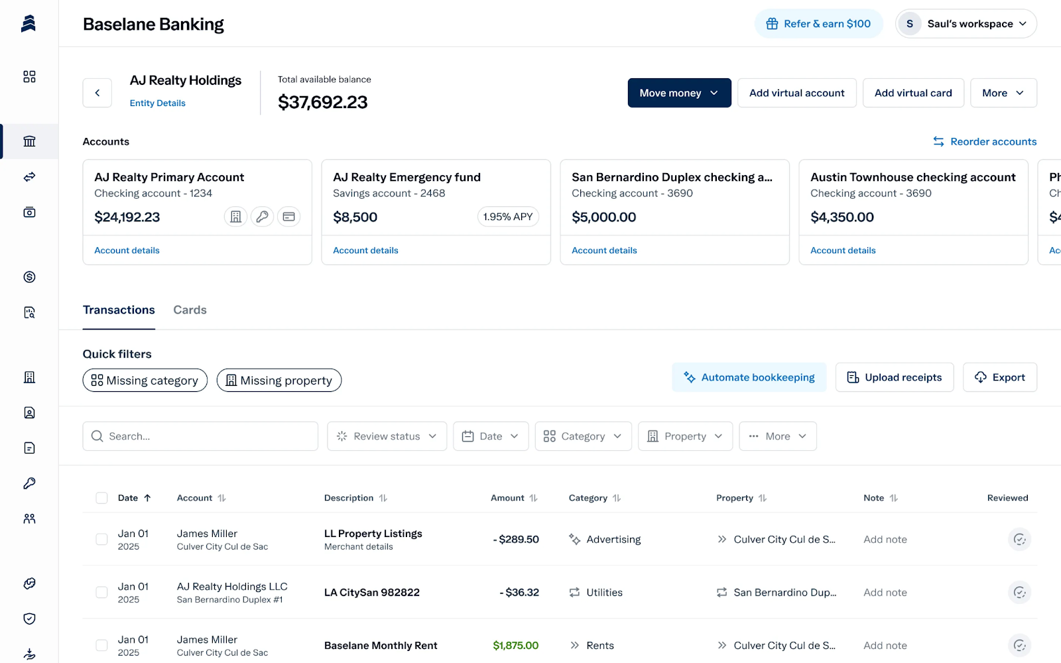The height and width of the screenshot is (663, 1061).
Task: Open the transfers arrows icon in sidebar
Action: (29, 177)
